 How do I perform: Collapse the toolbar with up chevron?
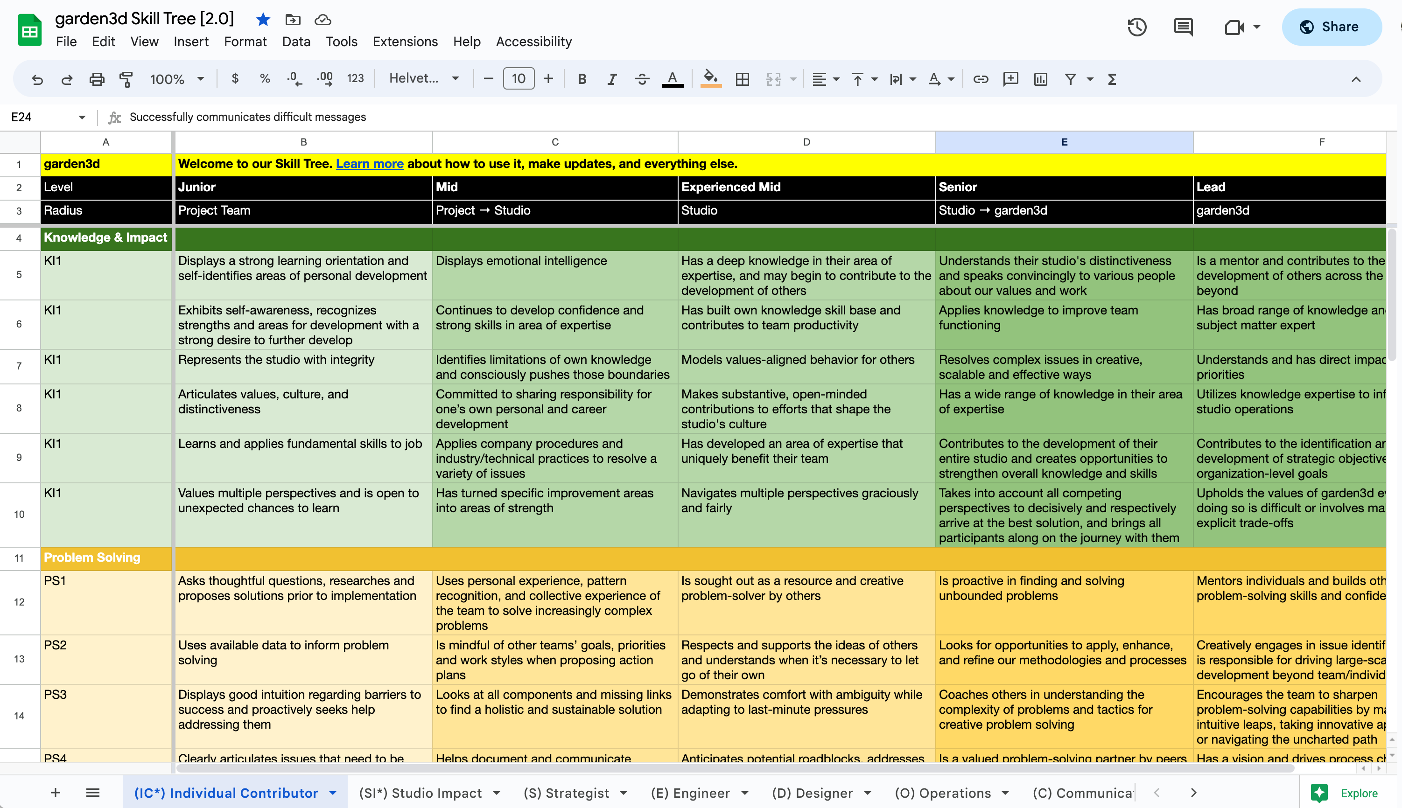coord(1356,79)
